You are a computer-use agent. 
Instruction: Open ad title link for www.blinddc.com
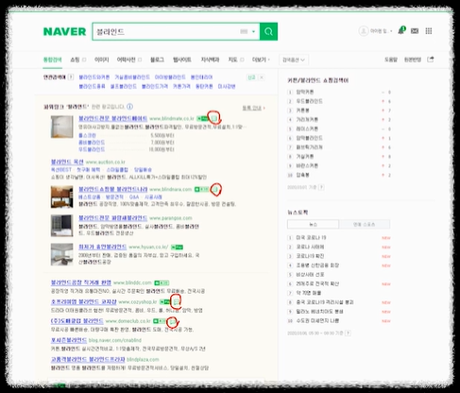pyautogui.click(x=81, y=282)
